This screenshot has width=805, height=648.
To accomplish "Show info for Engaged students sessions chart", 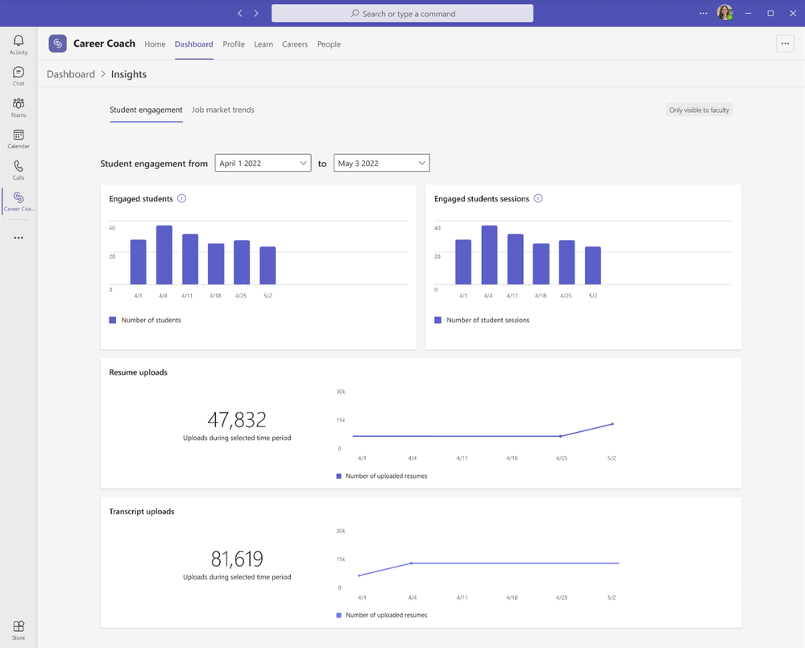I will 538,199.
